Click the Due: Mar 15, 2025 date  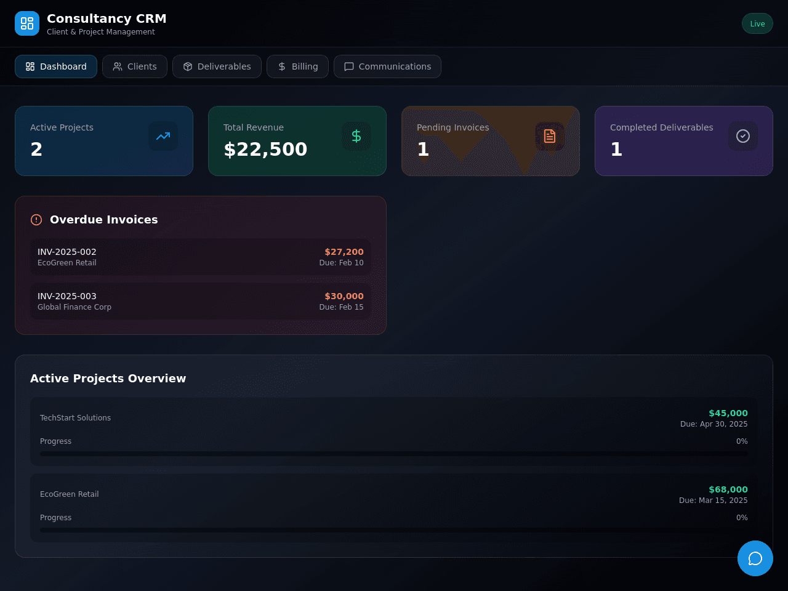(714, 501)
